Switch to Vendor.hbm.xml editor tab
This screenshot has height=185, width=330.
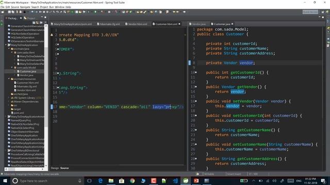click(136, 24)
